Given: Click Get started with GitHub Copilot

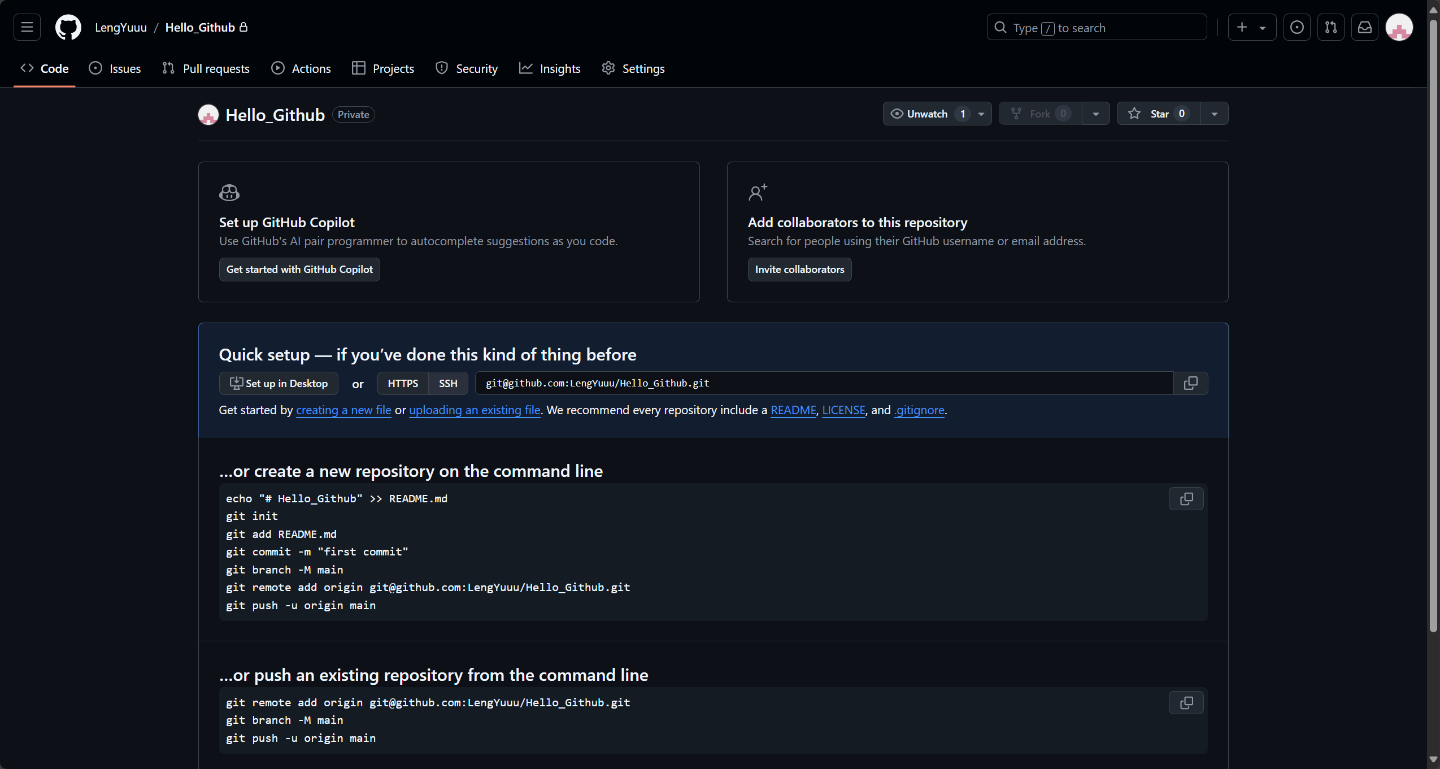Looking at the screenshot, I should 299,270.
